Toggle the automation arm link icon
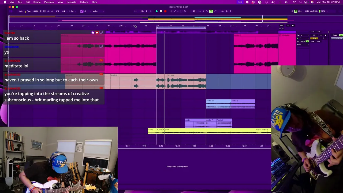343x193 pixels. tap(174, 11)
